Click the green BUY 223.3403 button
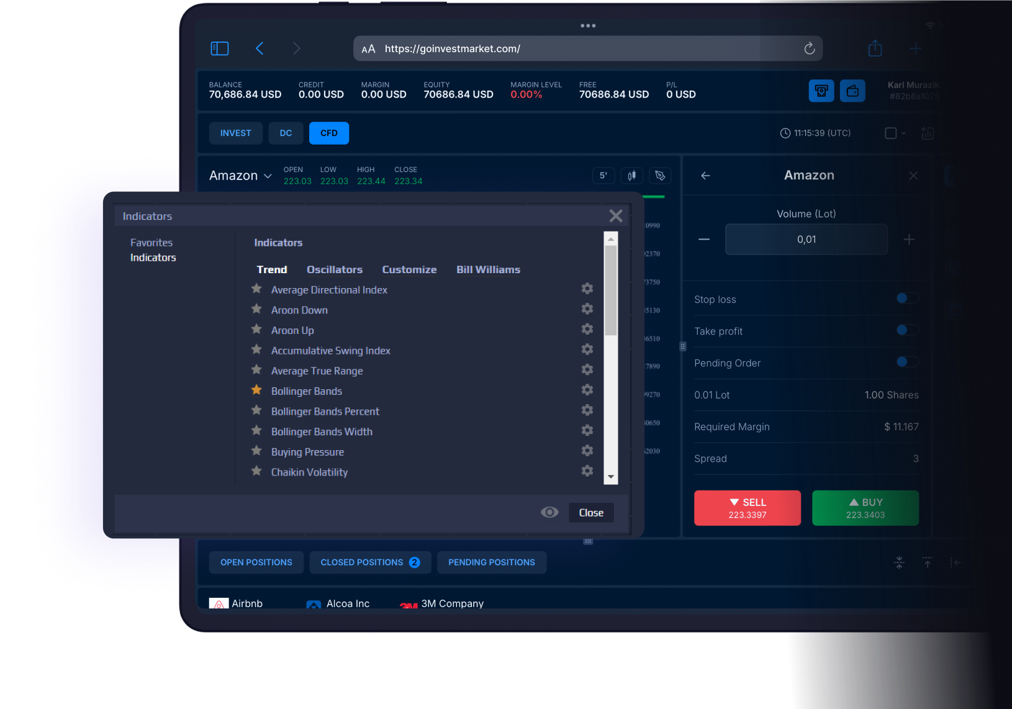The height and width of the screenshot is (709, 1012). tap(865, 508)
